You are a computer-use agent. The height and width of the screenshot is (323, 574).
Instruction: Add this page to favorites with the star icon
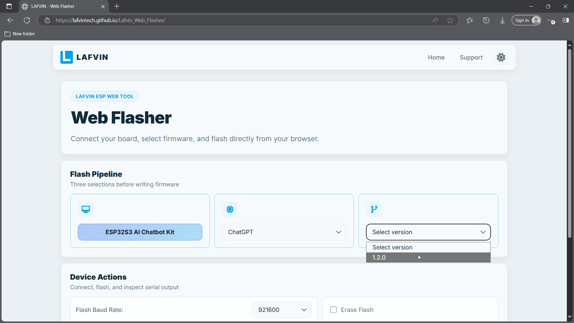(x=450, y=20)
